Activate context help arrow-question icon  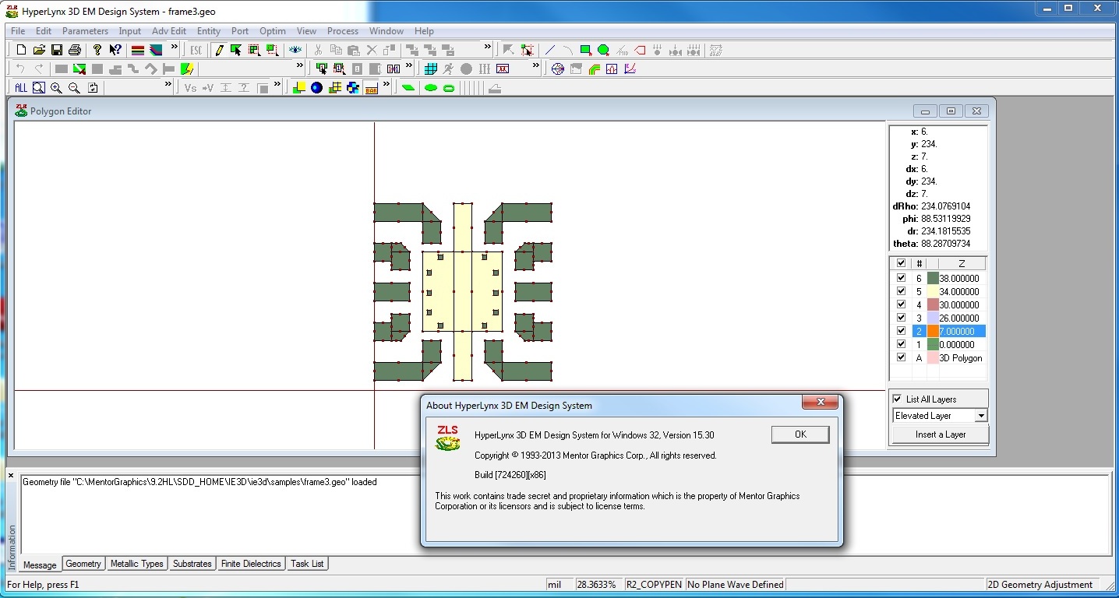pyautogui.click(x=115, y=50)
